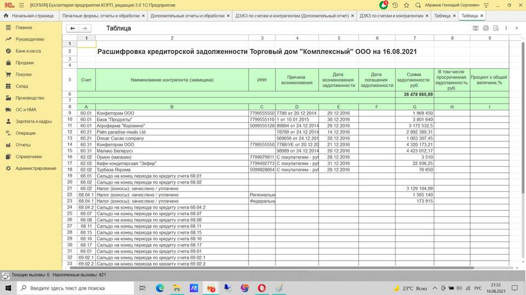This screenshot has height=295, width=526.
Task: Close the Таблица form with X
Action: click(x=517, y=28)
